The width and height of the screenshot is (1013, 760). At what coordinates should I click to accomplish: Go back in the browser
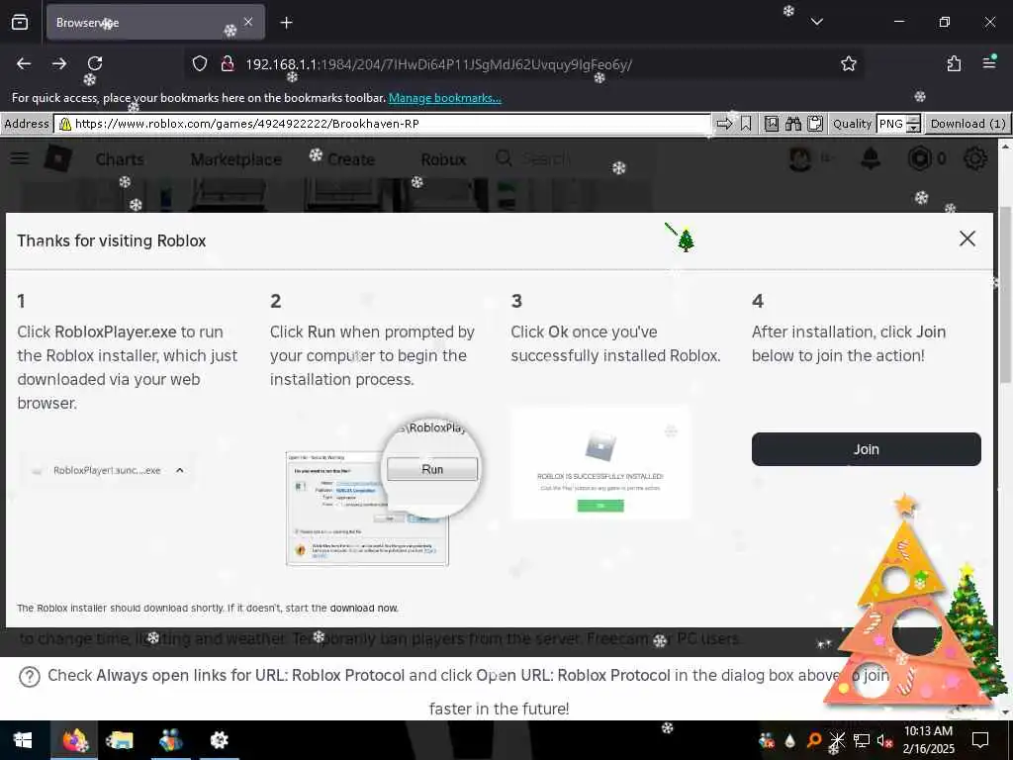pyautogui.click(x=24, y=63)
